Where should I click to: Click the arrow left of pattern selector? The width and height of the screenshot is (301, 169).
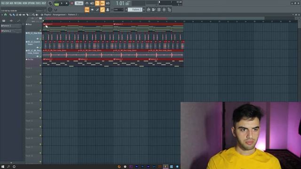click(x=126, y=9)
